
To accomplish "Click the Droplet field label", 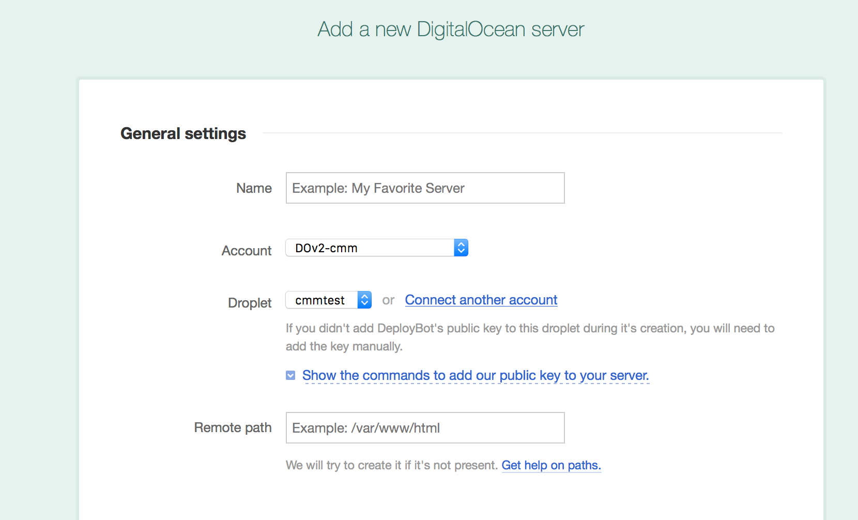I will (250, 303).
